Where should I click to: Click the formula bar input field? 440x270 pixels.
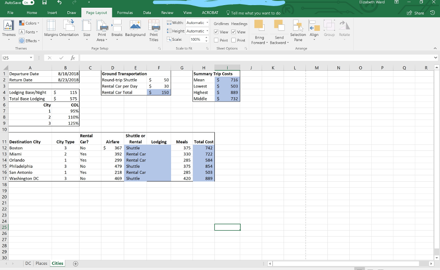256,58
